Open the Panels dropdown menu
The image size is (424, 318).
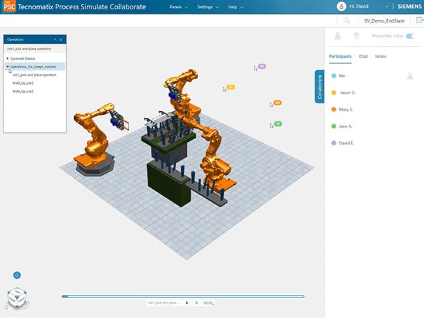(178, 7)
